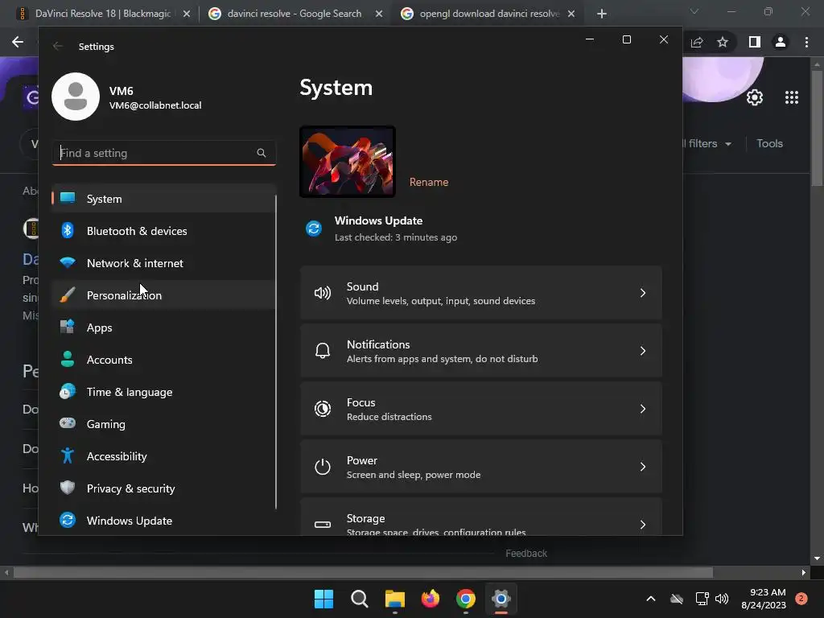The height and width of the screenshot is (618, 824).
Task: Open Chrome from taskbar
Action: [466, 599]
